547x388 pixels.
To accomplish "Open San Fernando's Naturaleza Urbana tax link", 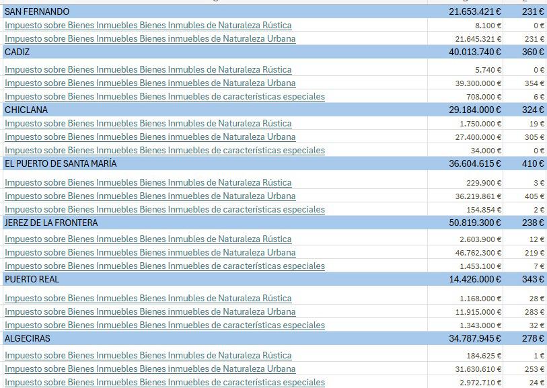I will coord(149,38).
